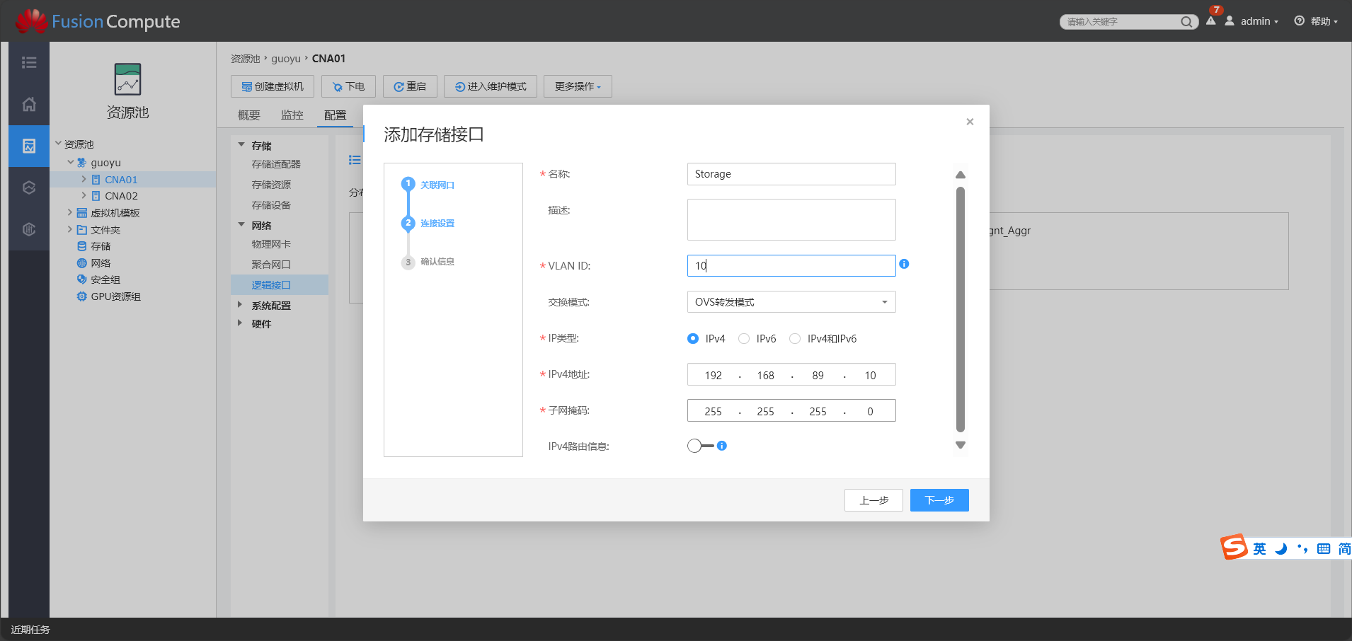
Task: Collapse the 网络 config section
Action: [241, 225]
